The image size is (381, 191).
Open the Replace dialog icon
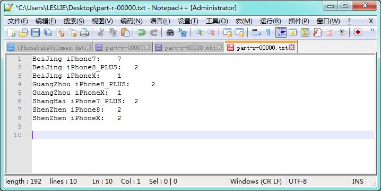[182, 32]
